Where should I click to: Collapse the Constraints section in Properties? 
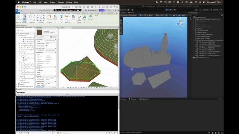coord(55,40)
